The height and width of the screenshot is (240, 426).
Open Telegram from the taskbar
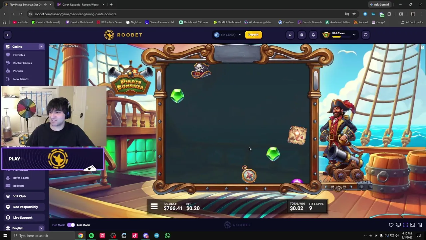pyautogui.click(x=156, y=236)
